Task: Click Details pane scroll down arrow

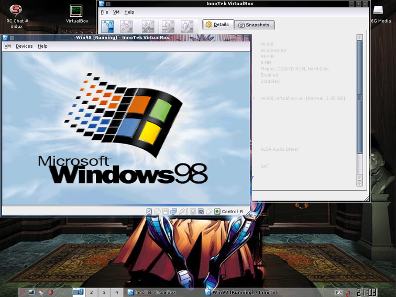Action: point(360,183)
